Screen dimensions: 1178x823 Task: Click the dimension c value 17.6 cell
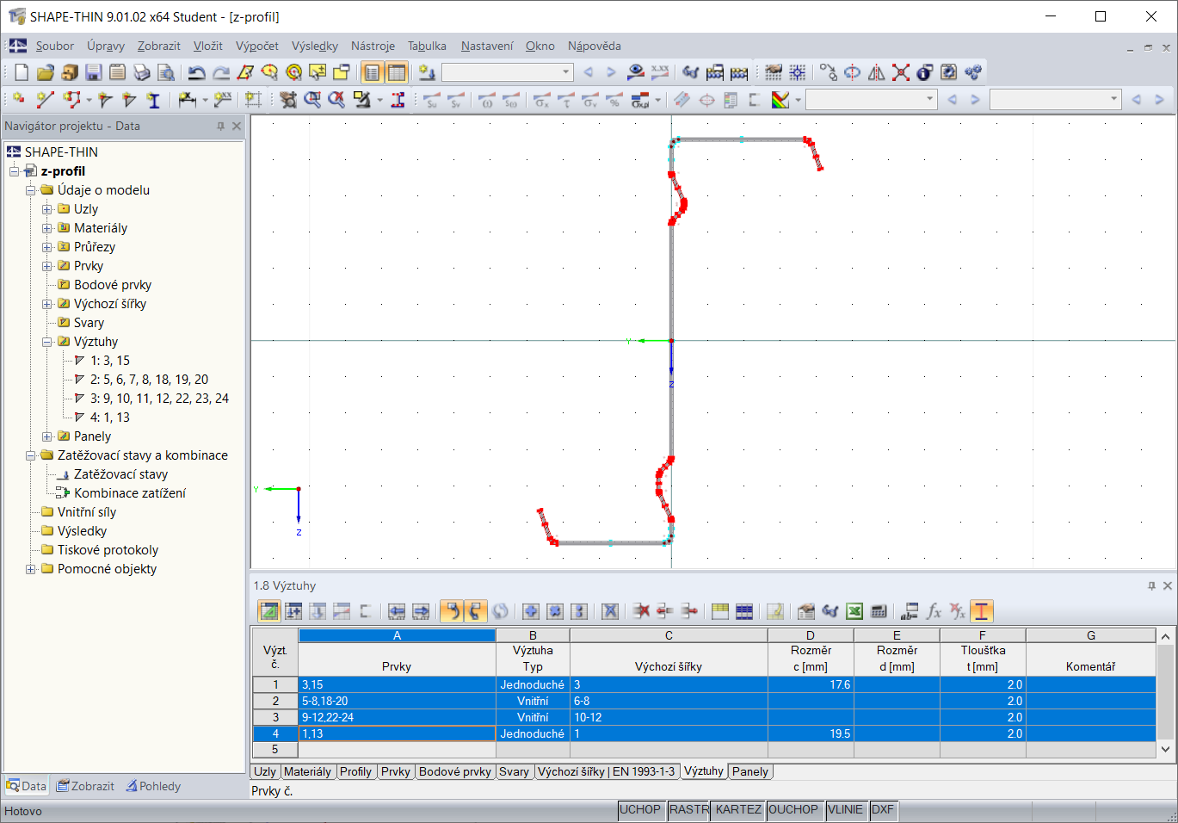coord(811,684)
